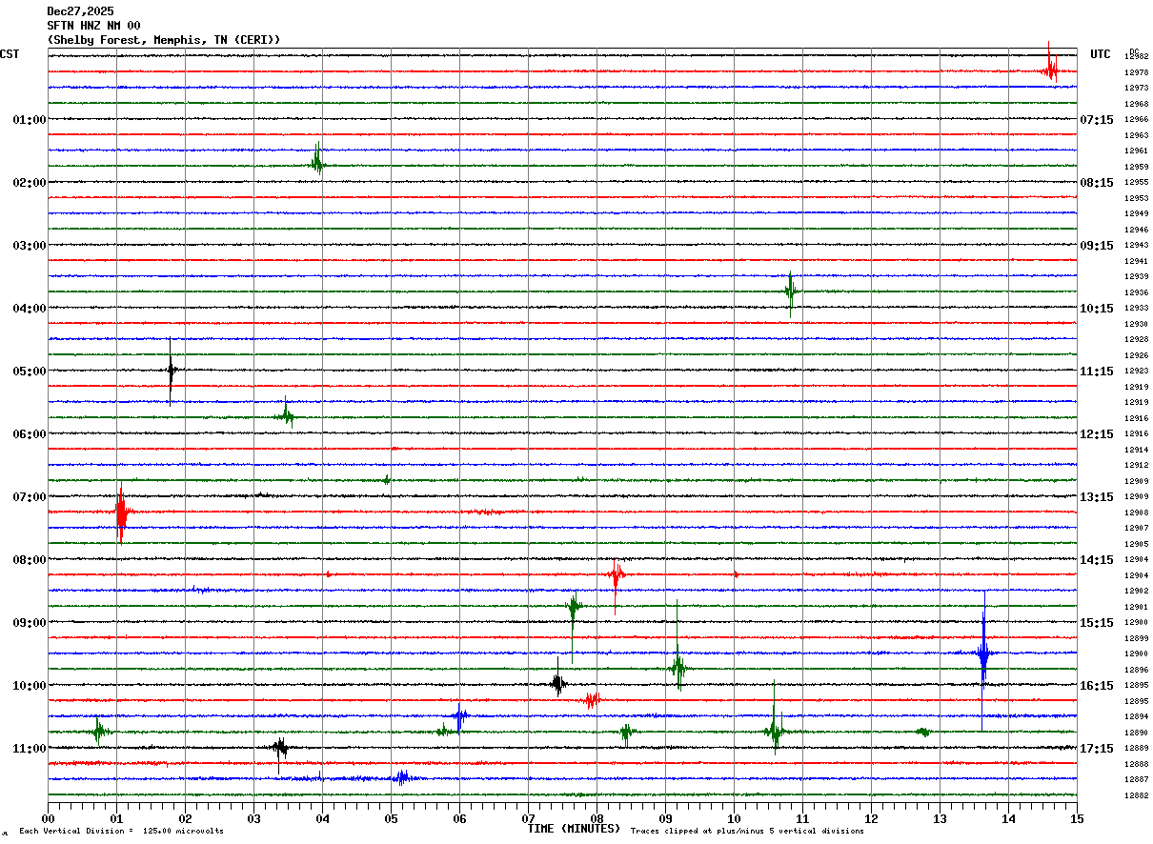Select the 07:00 CST hour label
The image size is (1153, 844).
29,497
